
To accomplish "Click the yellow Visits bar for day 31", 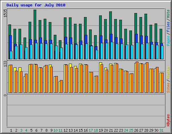I will pos(161,83).
